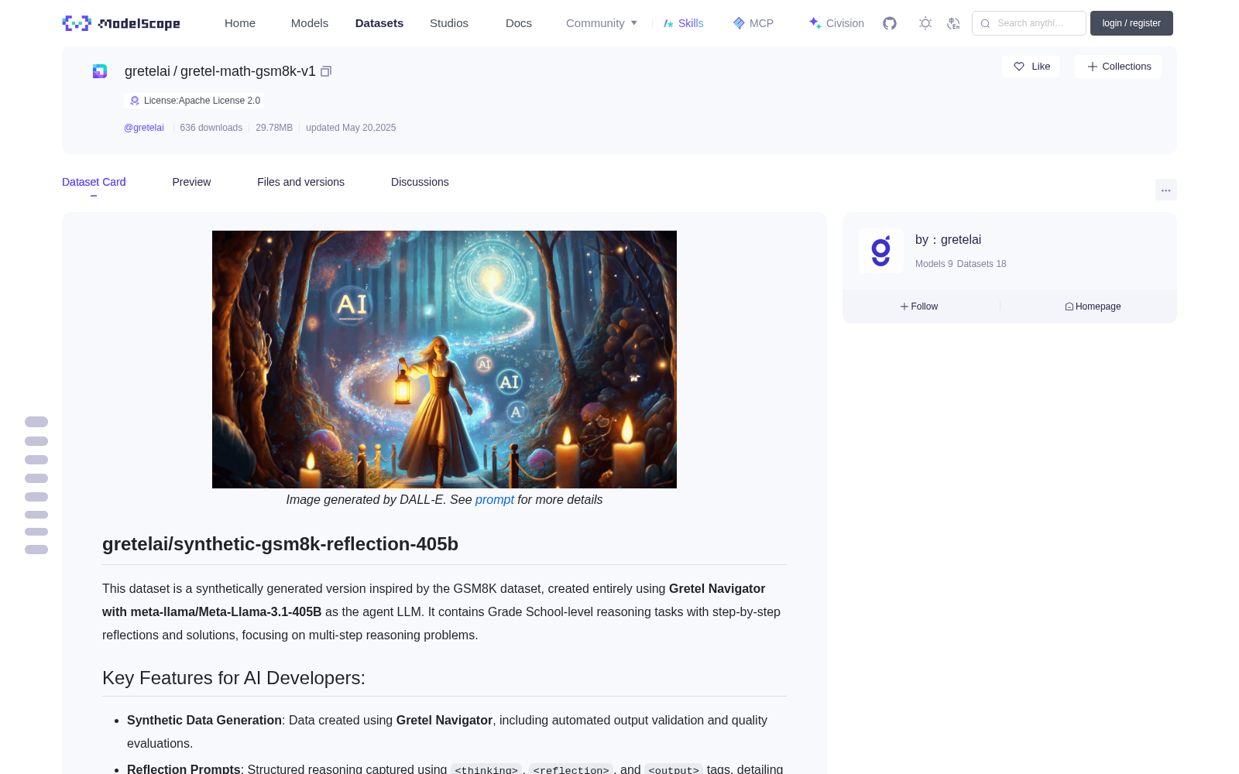
Task: Like this dataset with the heart button
Action: (1031, 67)
